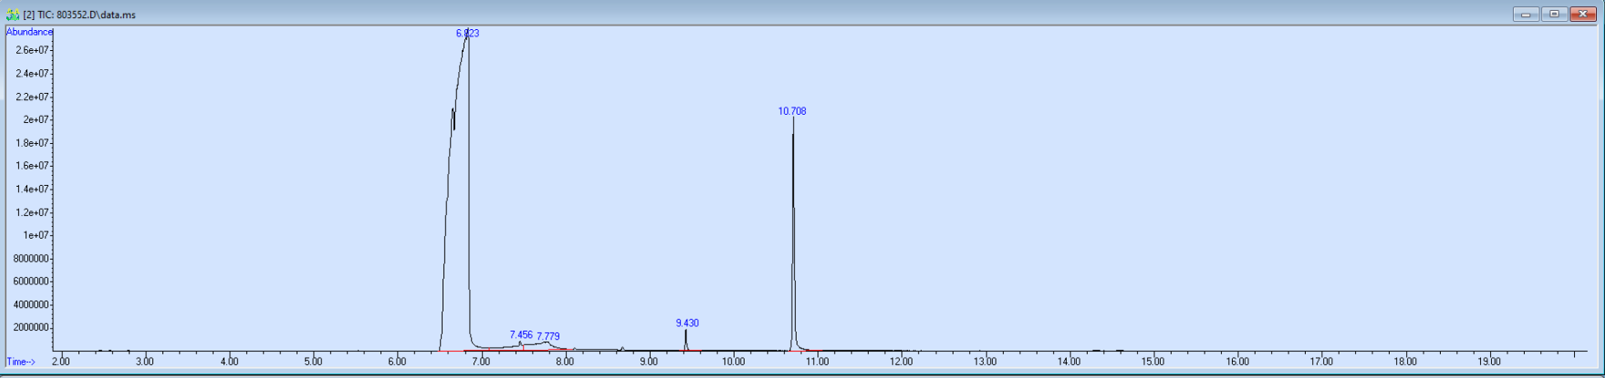The width and height of the screenshot is (1605, 378).
Task: Click the 12.00 time axis value
Action: 902,362
